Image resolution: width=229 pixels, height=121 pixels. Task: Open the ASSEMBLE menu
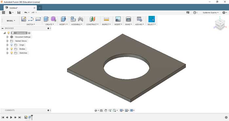77,24
